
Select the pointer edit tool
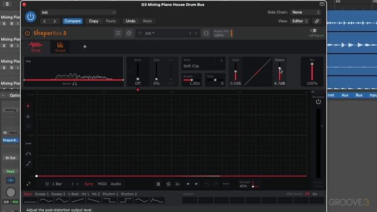28,106
